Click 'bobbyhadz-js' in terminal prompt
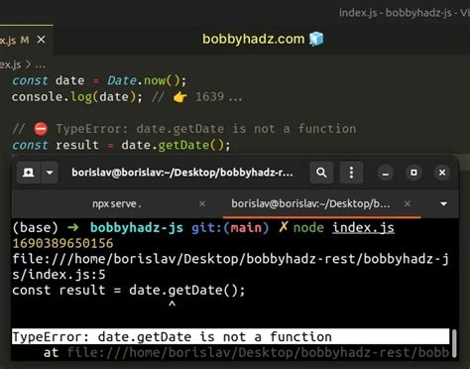This screenshot has height=369, width=470. coord(137,227)
